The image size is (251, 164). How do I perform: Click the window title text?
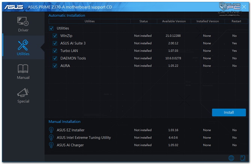click(x=70, y=7)
